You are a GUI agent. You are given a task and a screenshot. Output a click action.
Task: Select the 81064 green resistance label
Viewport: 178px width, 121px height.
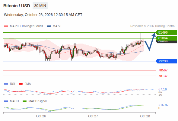166,38
